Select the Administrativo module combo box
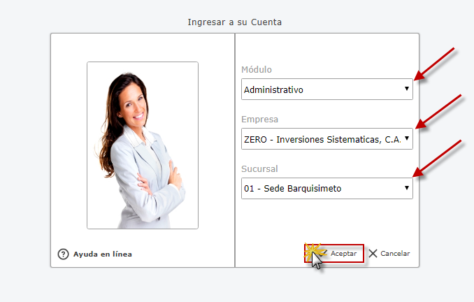 click(x=327, y=89)
